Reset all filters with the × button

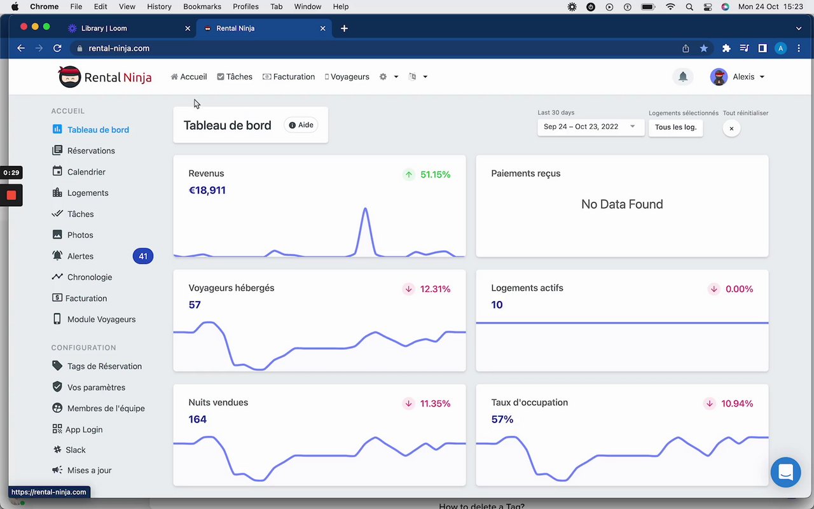[731, 129]
